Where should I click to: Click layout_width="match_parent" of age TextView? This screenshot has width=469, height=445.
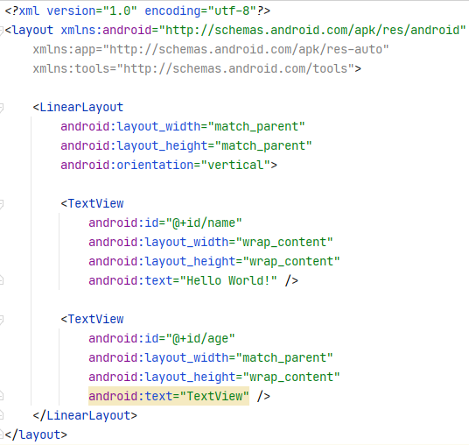pos(211,358)
